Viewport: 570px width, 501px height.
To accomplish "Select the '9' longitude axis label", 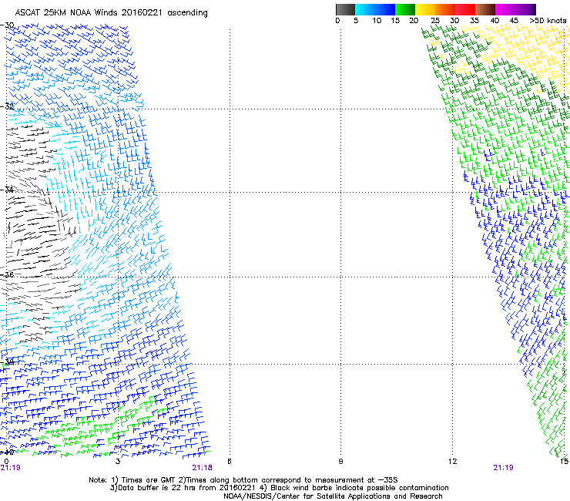I will pos(340,462).
